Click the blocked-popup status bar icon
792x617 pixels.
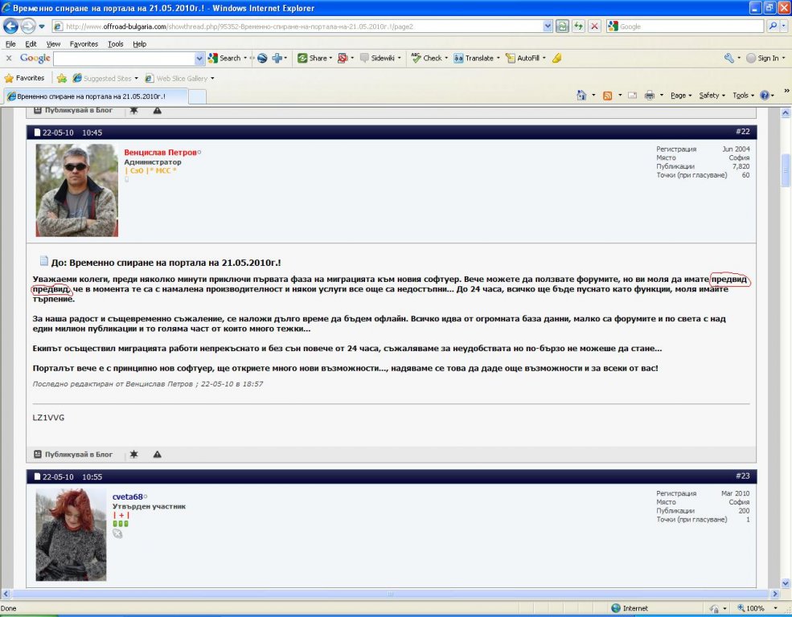tap(714, 608)
